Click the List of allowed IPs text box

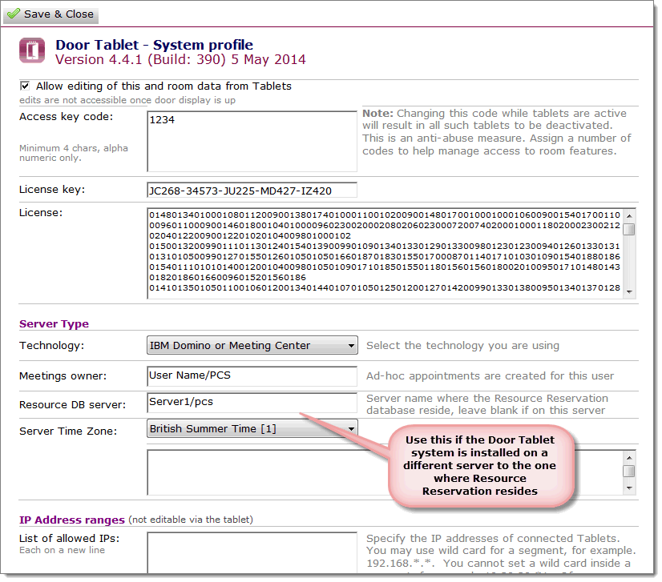click(x=252, y=552)
